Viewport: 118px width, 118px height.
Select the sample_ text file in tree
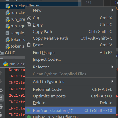click(x=15, y=33)
